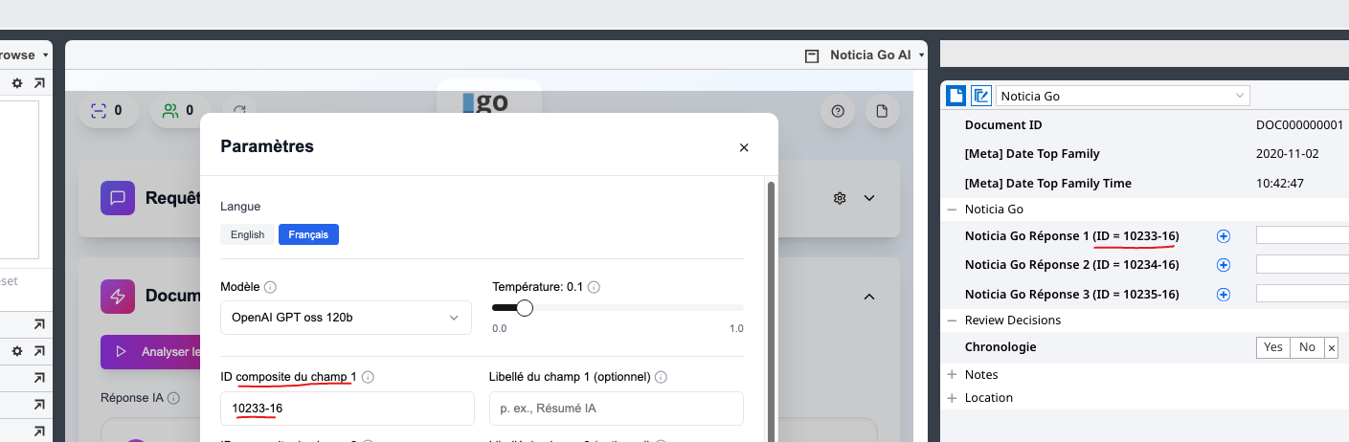Click plus icon for Noticia Go Réponse 3
1349x442 pixels.
point(1223,294)
